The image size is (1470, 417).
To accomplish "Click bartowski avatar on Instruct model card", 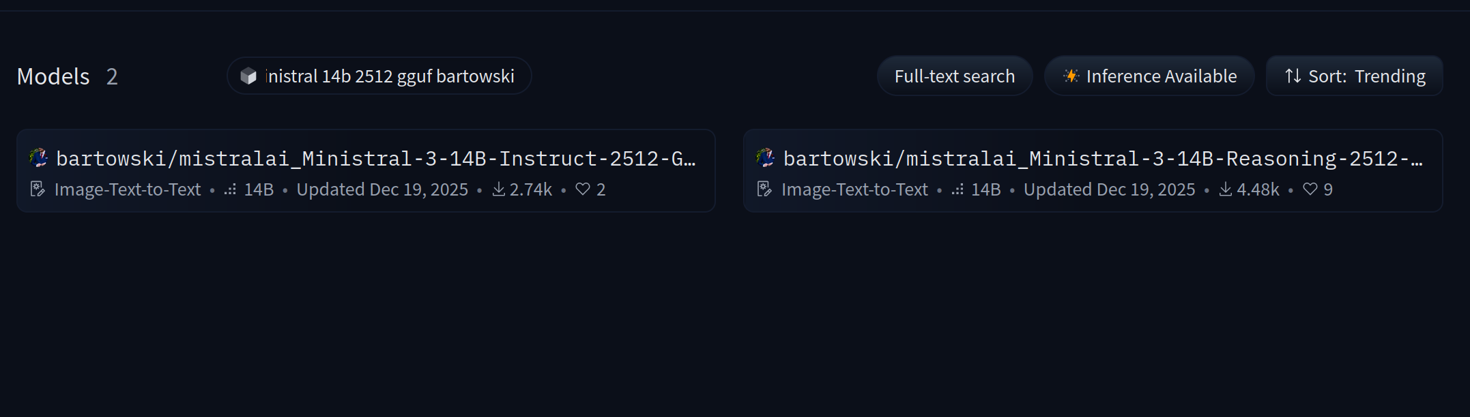I will (38, 158).
